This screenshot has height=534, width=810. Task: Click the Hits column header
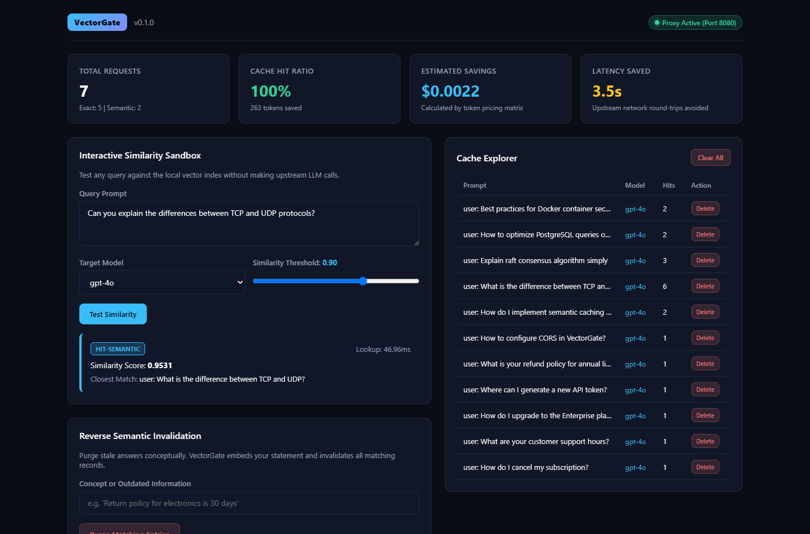click(x=669, y=185)
